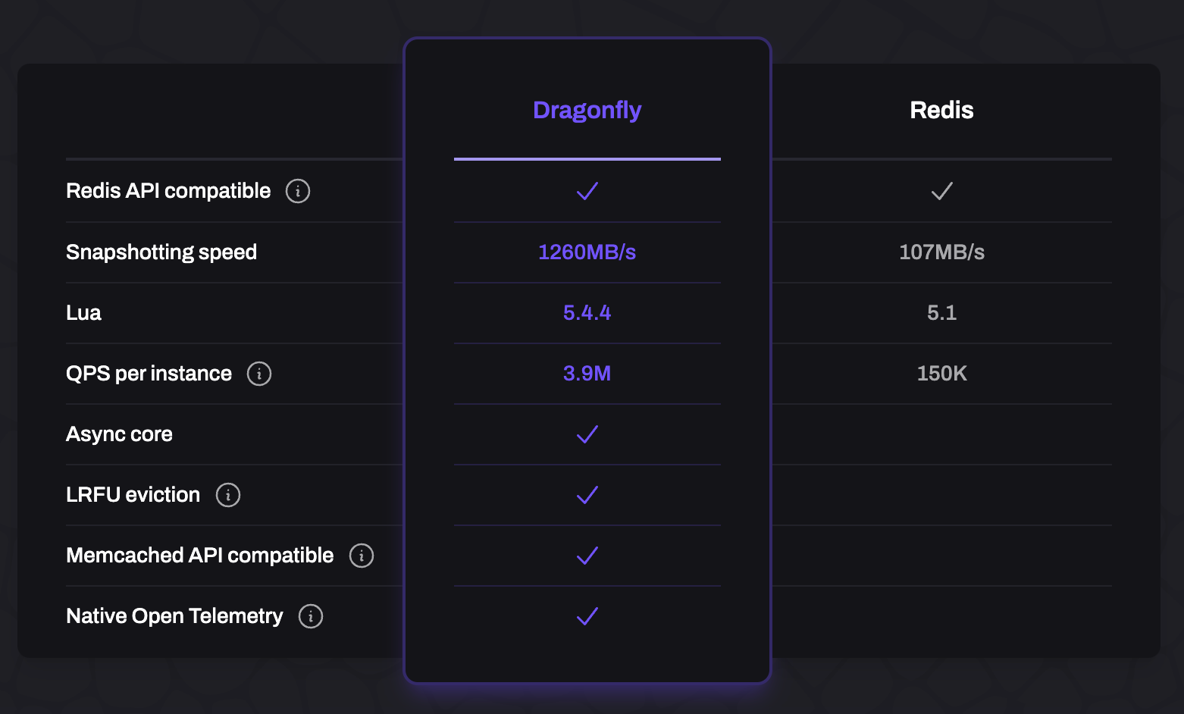The height and width of the screenshot is (714, 1184).
Task: Click Dragonfly's Async core checkmark
Action: tap(587, 434)
